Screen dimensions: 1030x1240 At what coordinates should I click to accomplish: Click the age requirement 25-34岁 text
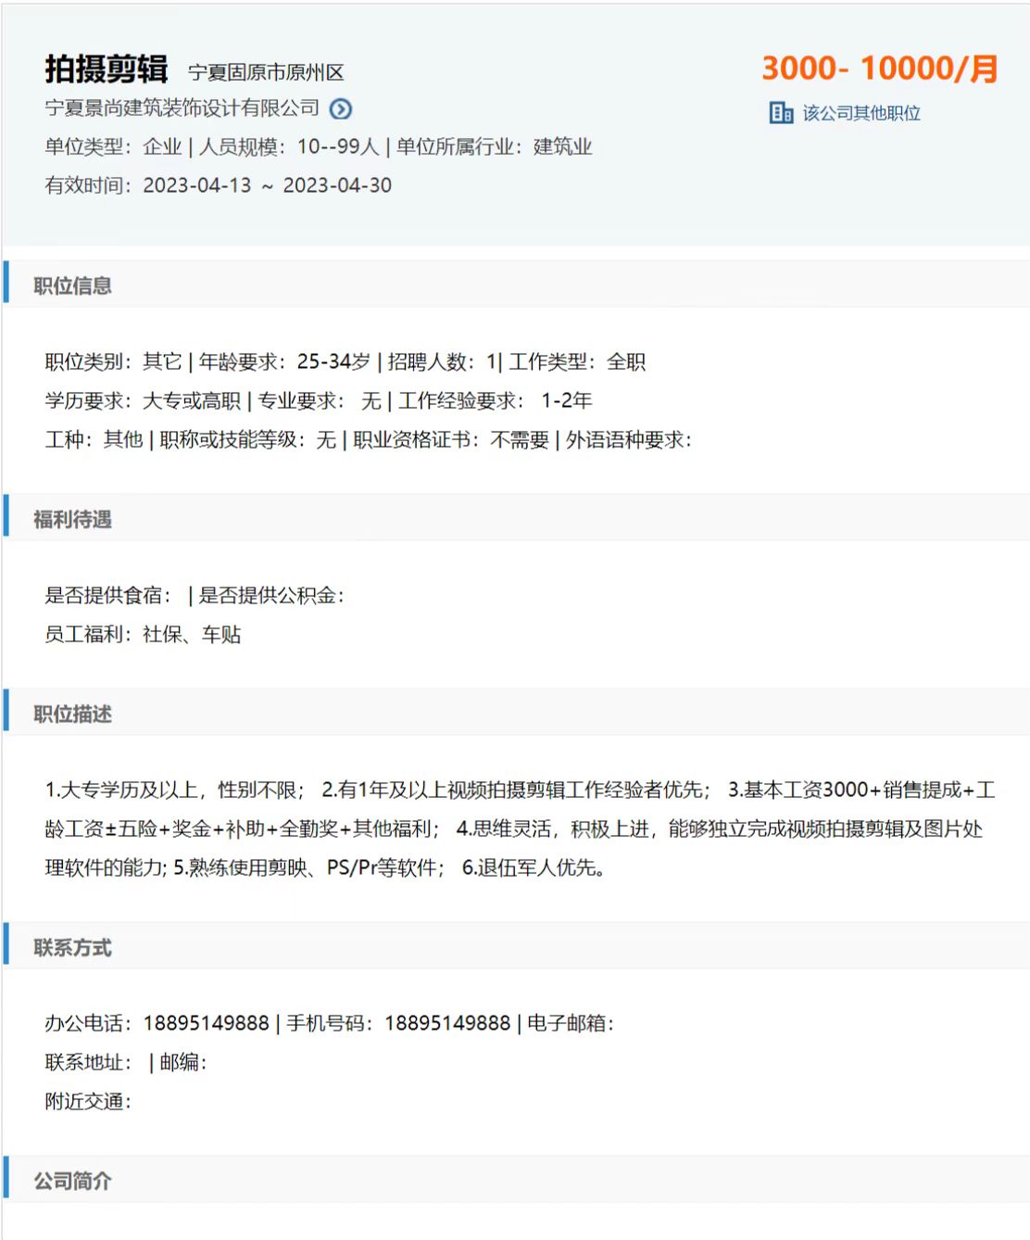point(333,361)
